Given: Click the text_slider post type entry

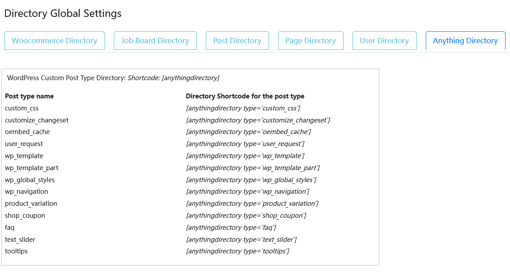Looking at the screenshot, I should tap(20, 239).
